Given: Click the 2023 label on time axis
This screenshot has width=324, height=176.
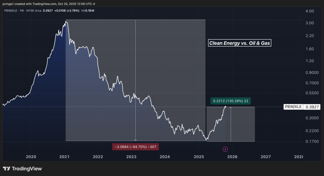Looking at the screenshot, I should pyautogui.click(x=131, y=157).
